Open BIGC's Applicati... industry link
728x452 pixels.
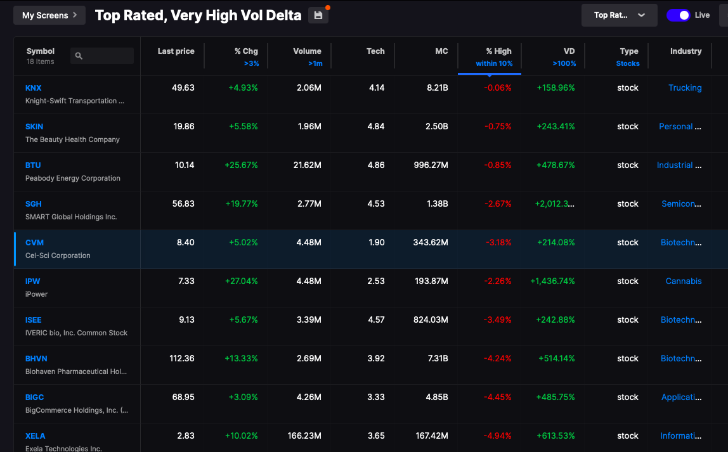(x=682, y=397)
